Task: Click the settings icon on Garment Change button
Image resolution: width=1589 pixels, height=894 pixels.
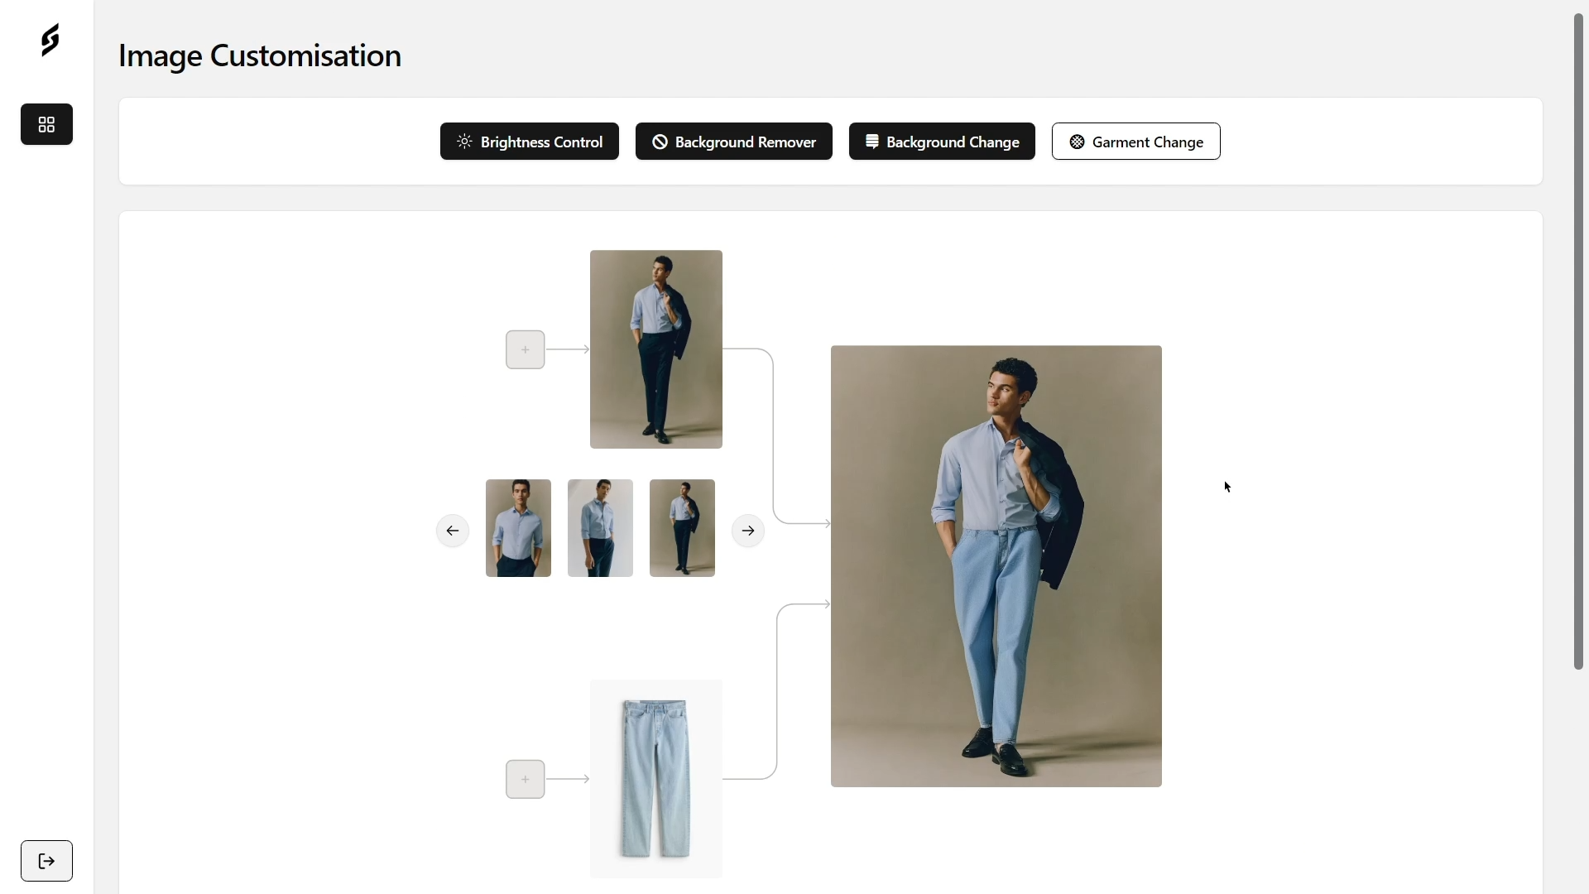Action: tap(1076, 141)
